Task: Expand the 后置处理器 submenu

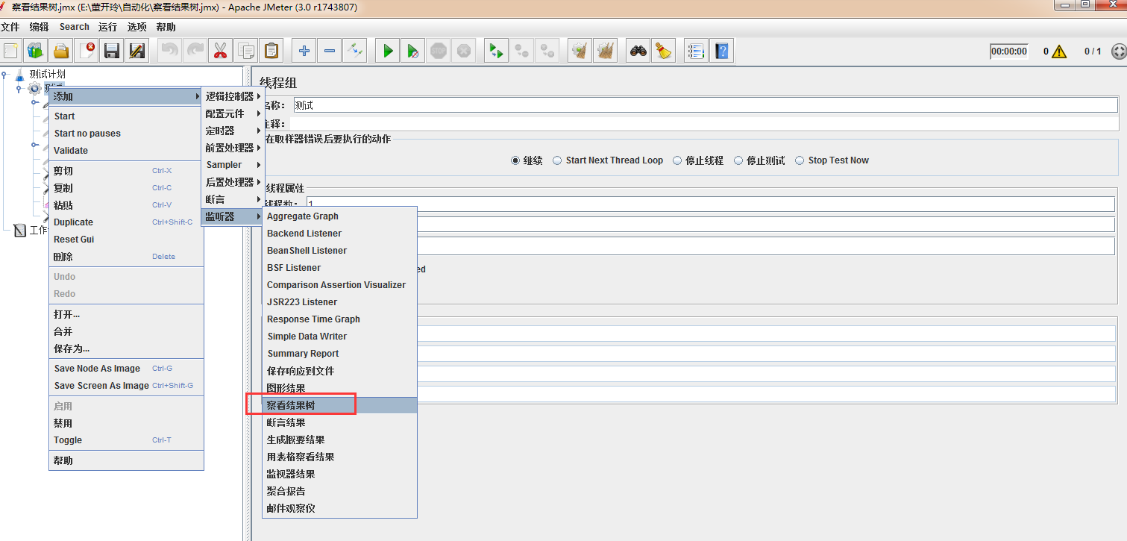Action: (x=233, y=182)
